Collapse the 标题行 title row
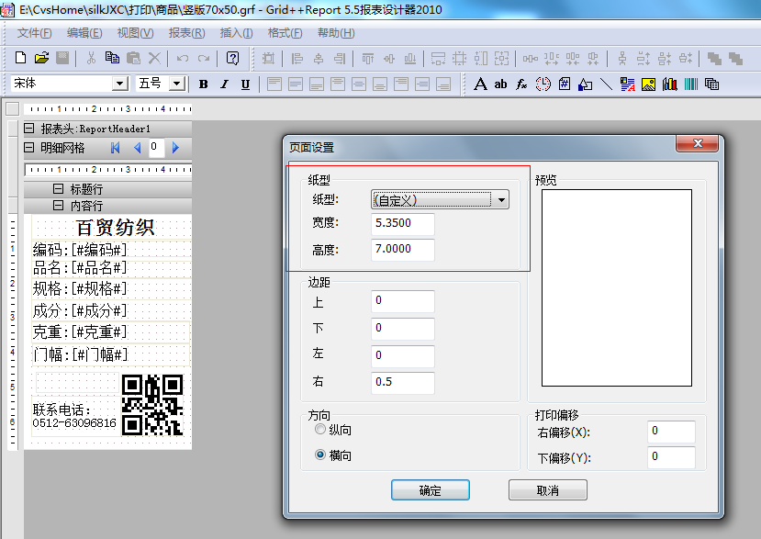This screenshot has height=539, width=761. 58,188
